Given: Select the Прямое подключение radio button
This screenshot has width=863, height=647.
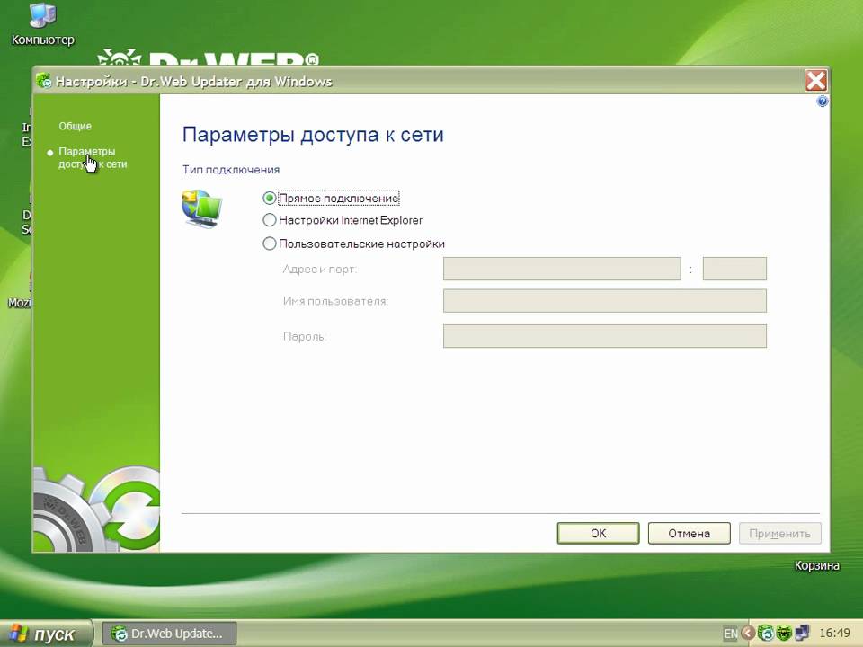Looking at the screenshot, I should pos(269,198).
